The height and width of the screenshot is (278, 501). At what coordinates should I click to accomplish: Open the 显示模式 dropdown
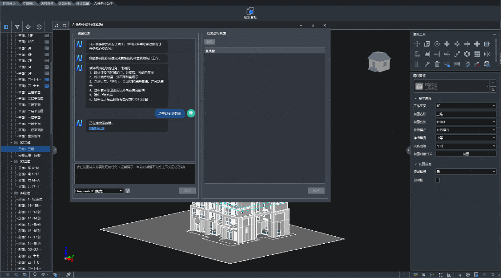point(466,130)
